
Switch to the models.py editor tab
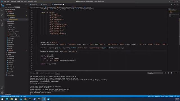click(x=34, y=4)
